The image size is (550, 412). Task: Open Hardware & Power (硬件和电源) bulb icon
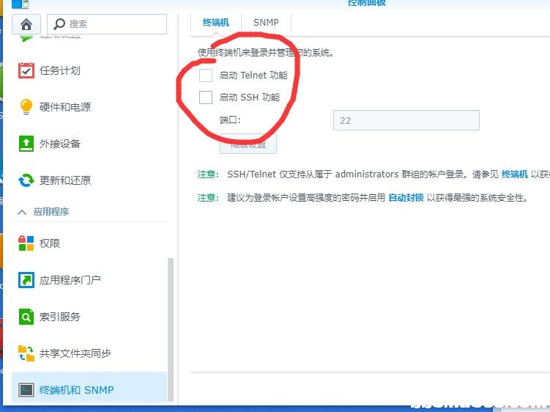[26, 107]
